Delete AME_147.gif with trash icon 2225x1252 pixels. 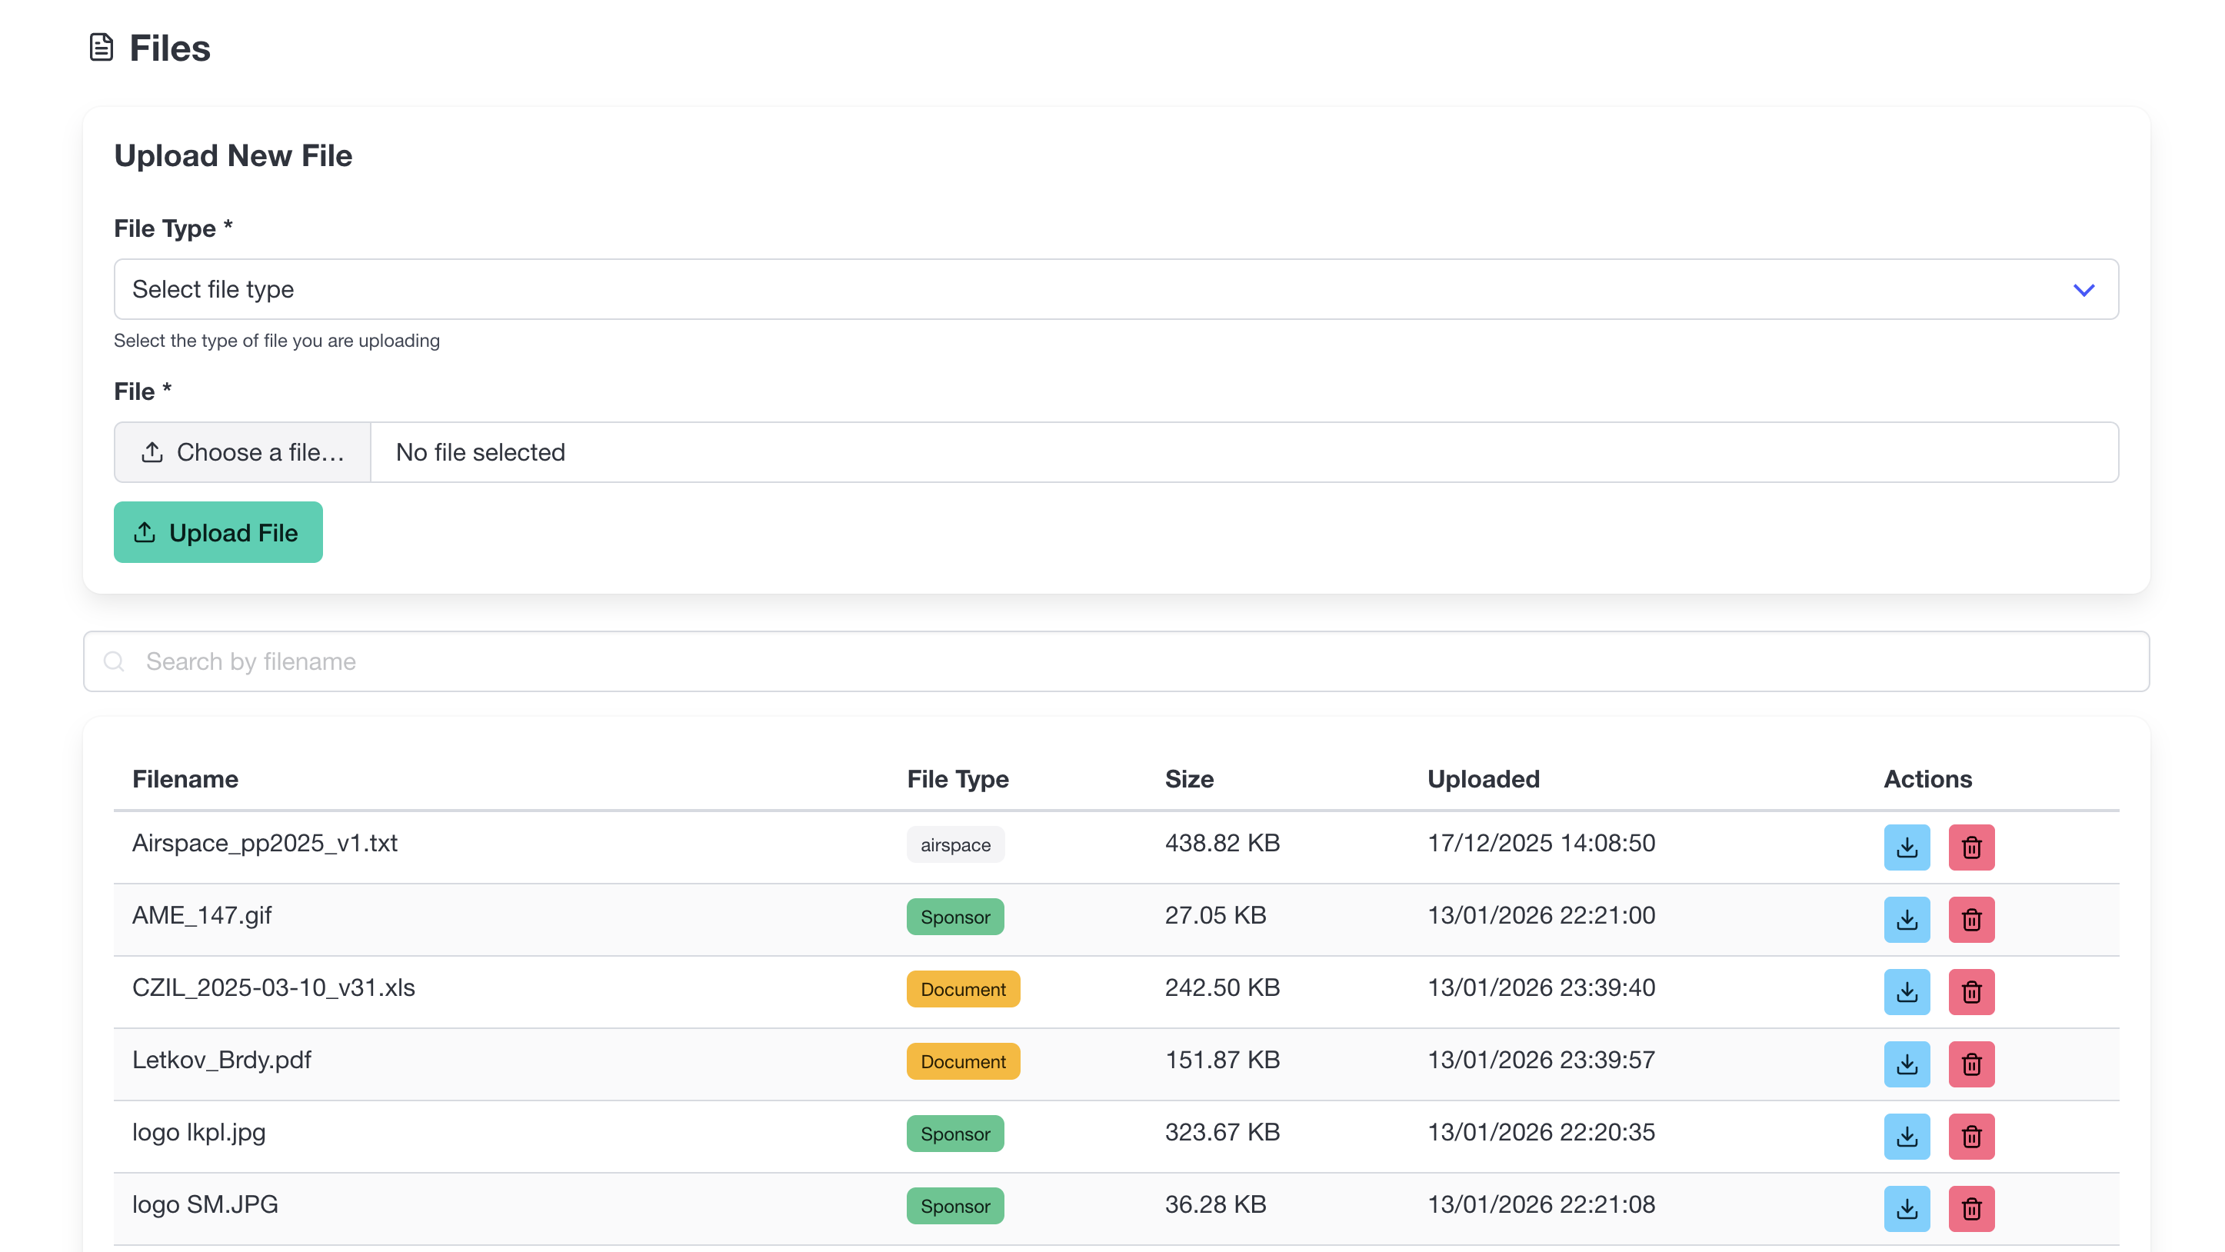[1970, 920]
